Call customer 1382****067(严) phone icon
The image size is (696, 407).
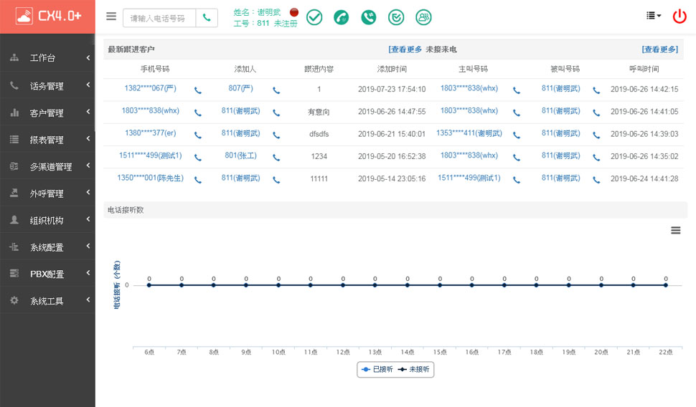pos(198,90)
